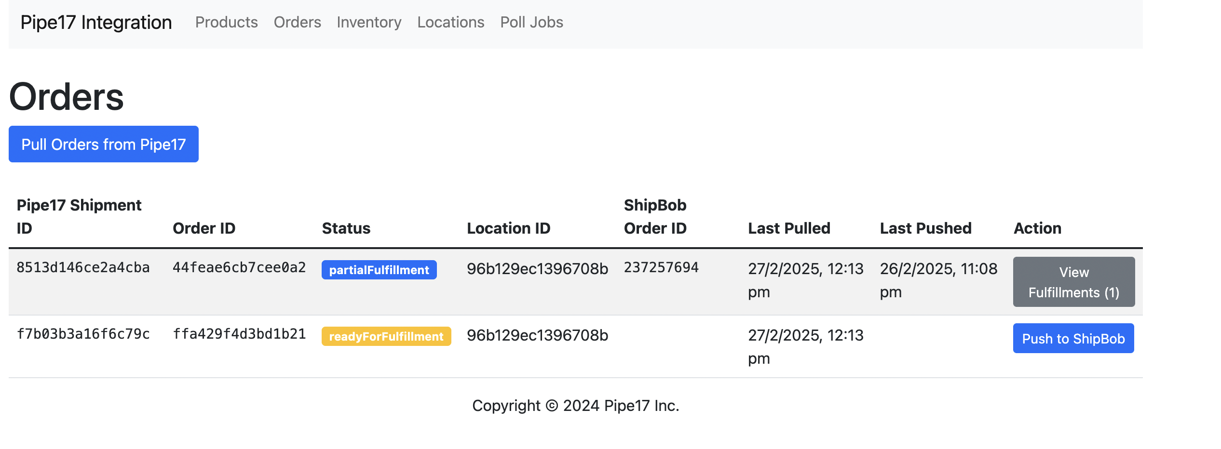Click the Copyright 2024 Pipe17 Inc. footer
This screenshot has height=449, width=1221.
pyautogui.click(x=576, y=406)
